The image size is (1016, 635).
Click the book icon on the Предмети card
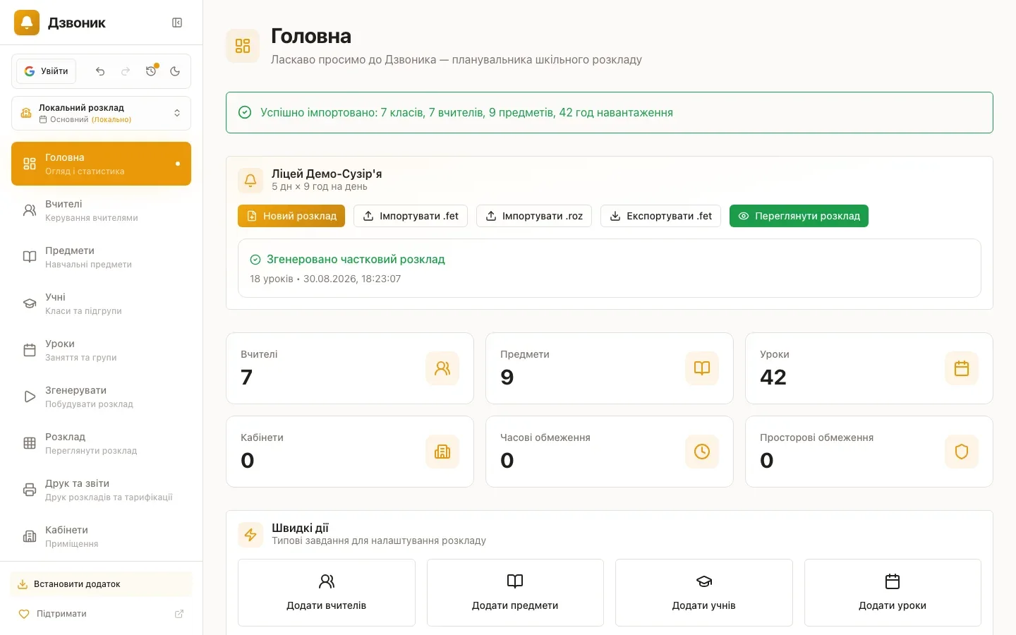[x=702, y=368]
